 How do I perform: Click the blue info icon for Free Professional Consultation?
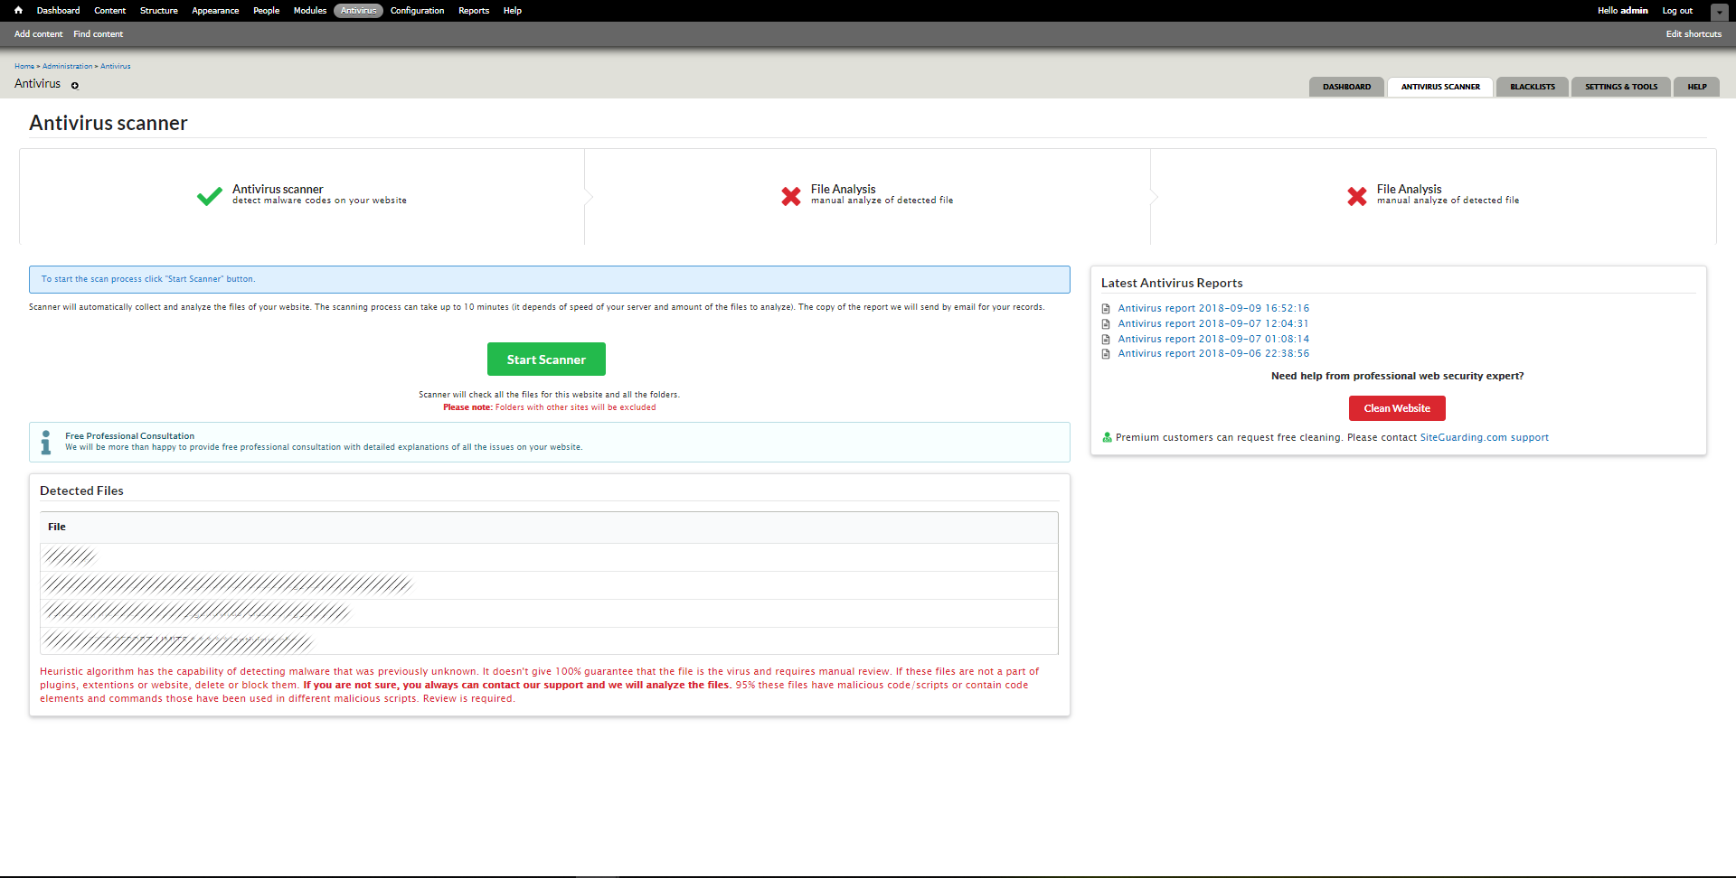pyautogui.click(x=46, y=441)
